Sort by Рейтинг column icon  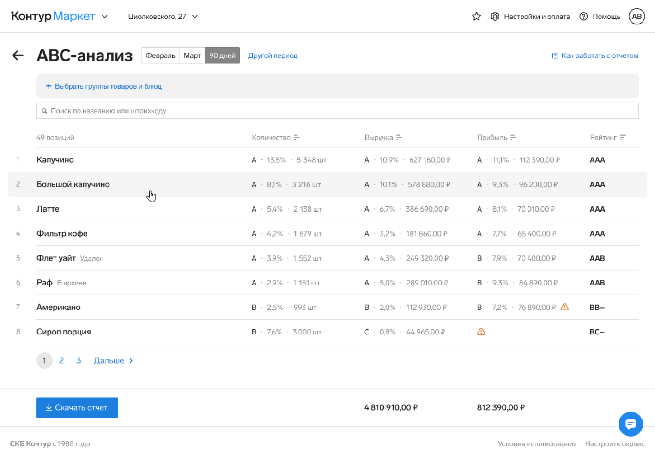[x=623, y=138]
